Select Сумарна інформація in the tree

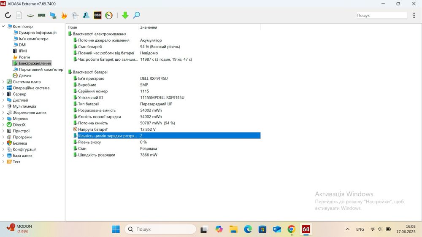point(38,32)
